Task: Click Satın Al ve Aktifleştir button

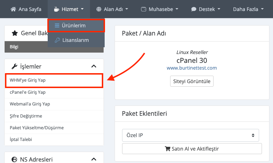Action: (x=192, y=148)
